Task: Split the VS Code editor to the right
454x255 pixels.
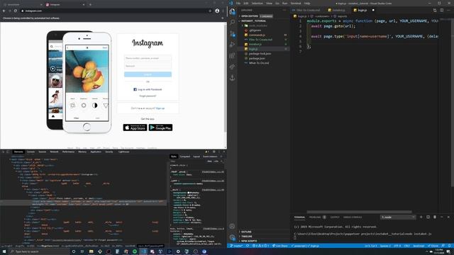Action: 442,10
